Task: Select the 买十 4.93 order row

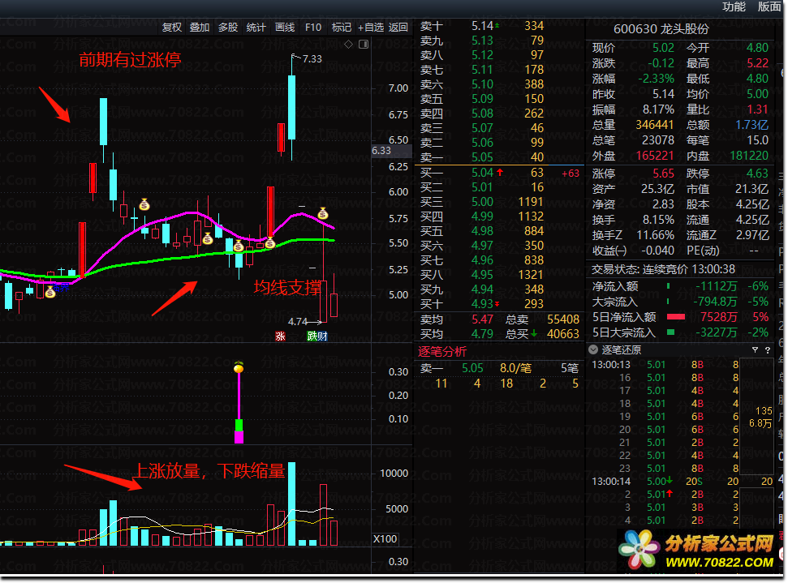Action: 500,304
